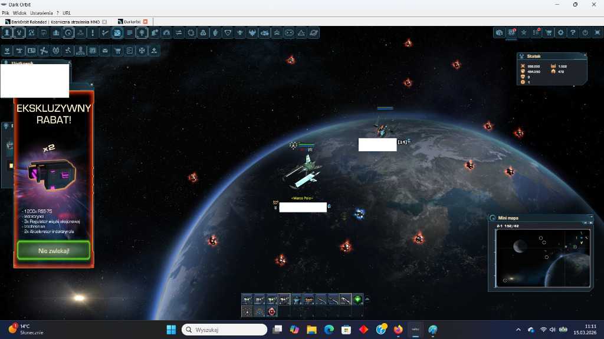
Task: Launch Firefox from the taskbar
Action: coord(398,330)
